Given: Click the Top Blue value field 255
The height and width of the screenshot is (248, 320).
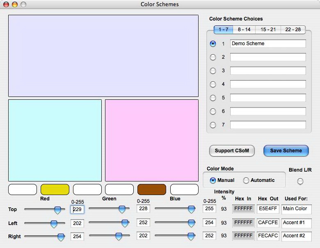Looking at the screenshot, I should (209, 209).
